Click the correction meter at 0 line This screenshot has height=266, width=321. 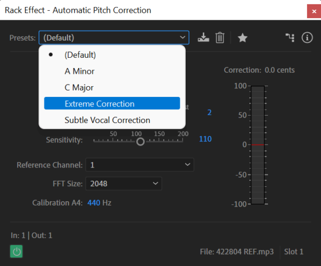pyautogui.click(x=257, y=145)
